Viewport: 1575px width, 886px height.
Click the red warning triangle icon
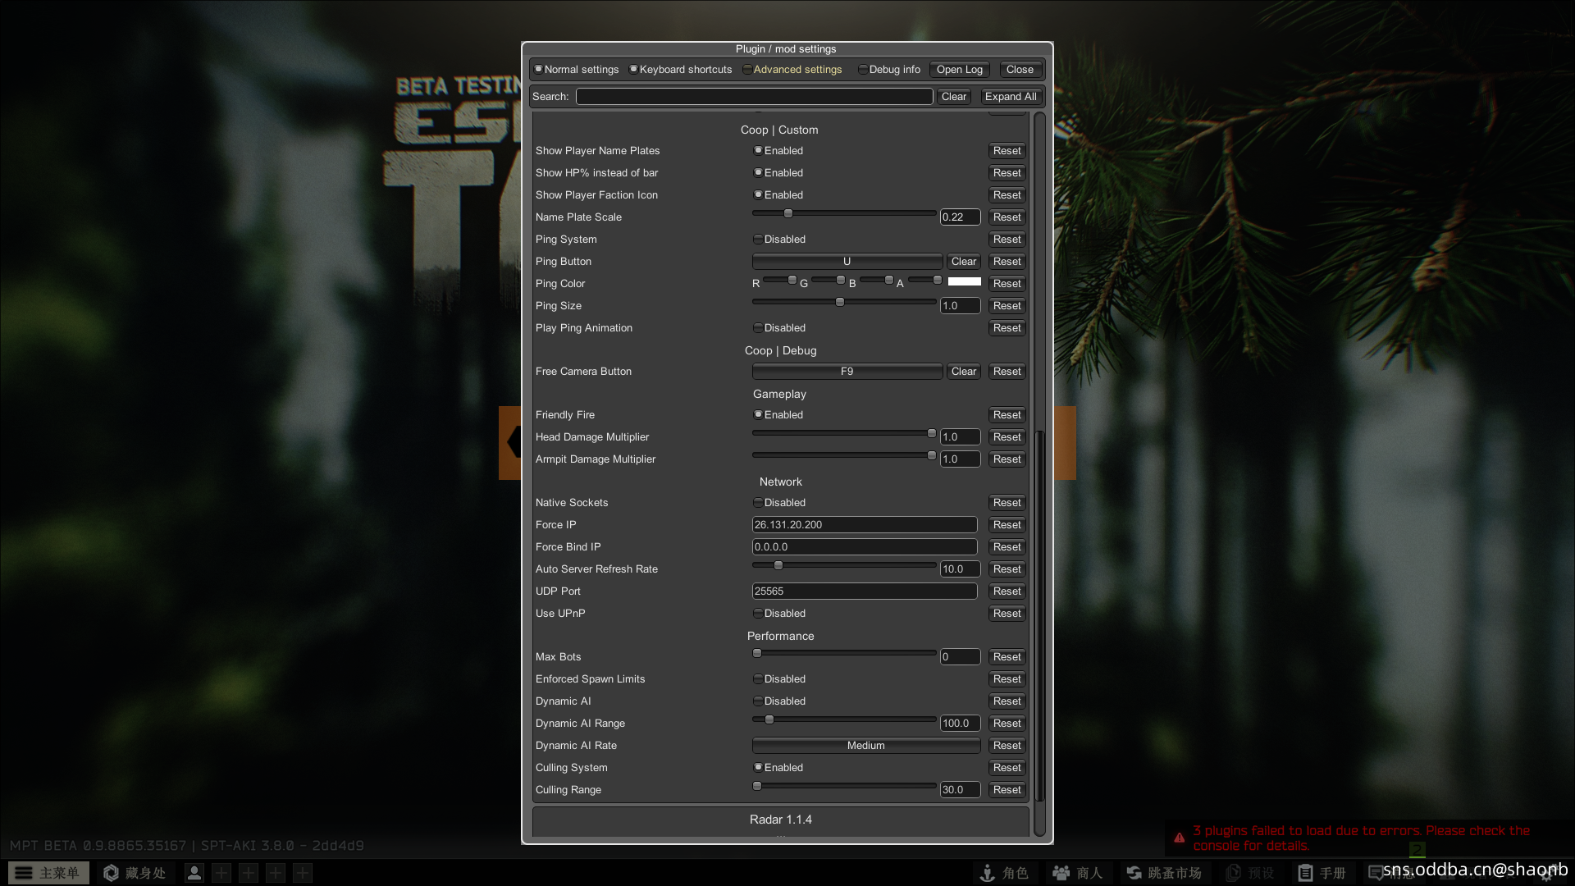[x=1180, y=838]
